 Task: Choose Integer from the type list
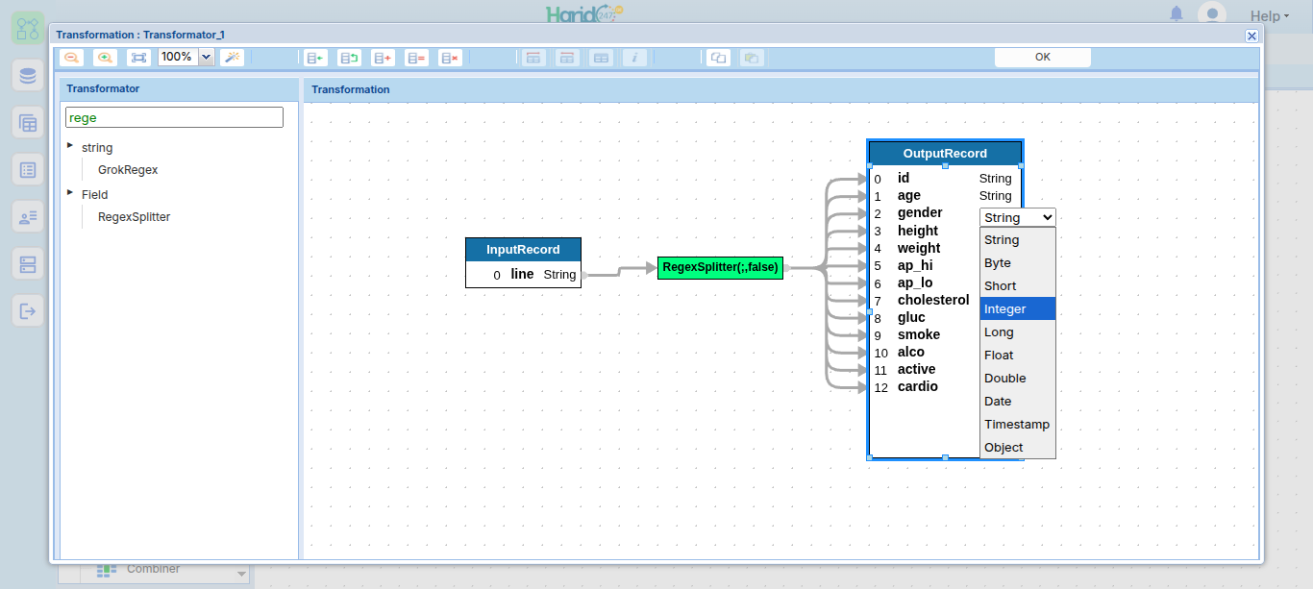click(x=1018, y=308)
